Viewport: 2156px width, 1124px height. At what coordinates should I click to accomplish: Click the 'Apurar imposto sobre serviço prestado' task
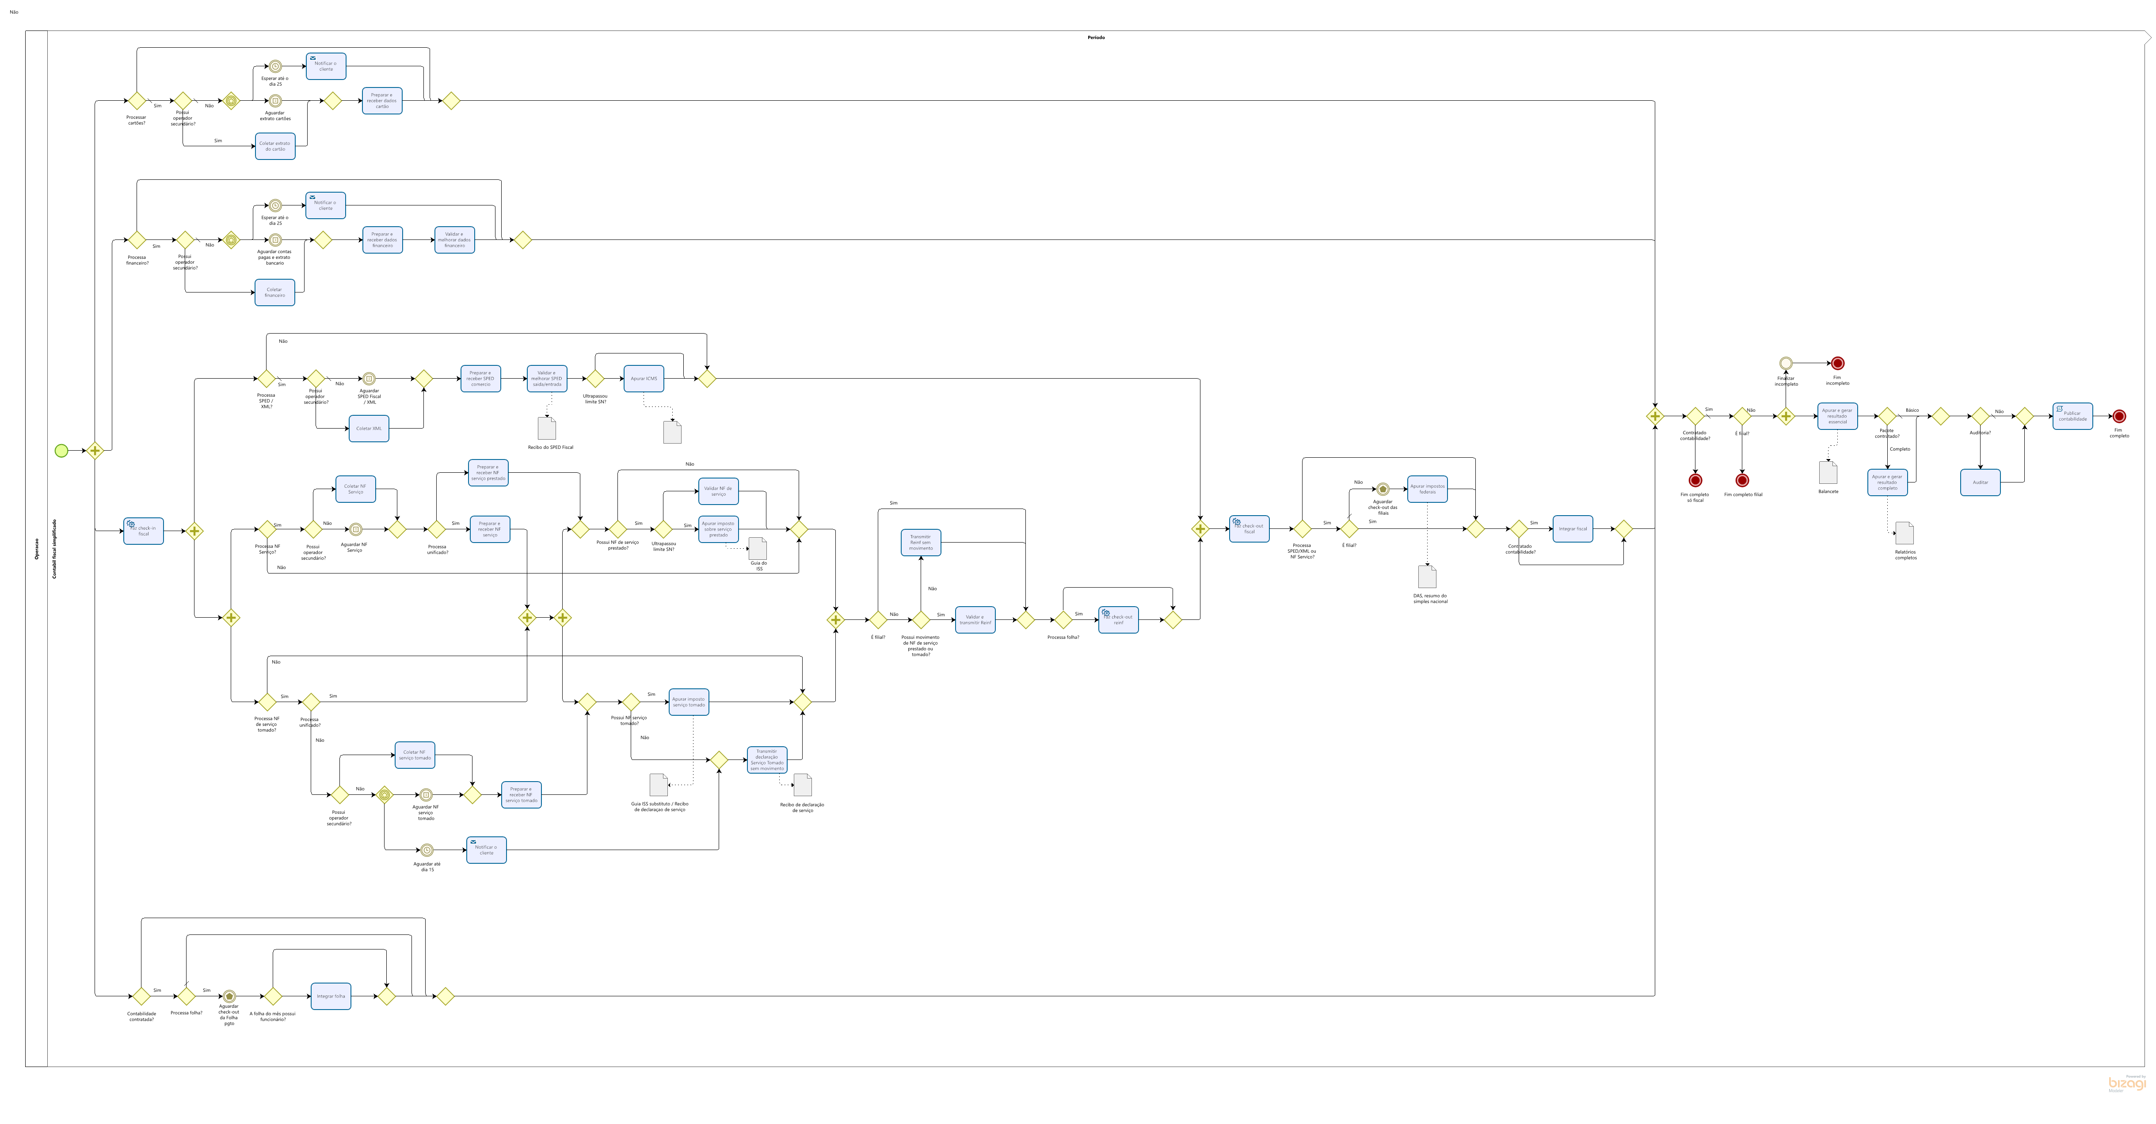[x=719, y=530]
